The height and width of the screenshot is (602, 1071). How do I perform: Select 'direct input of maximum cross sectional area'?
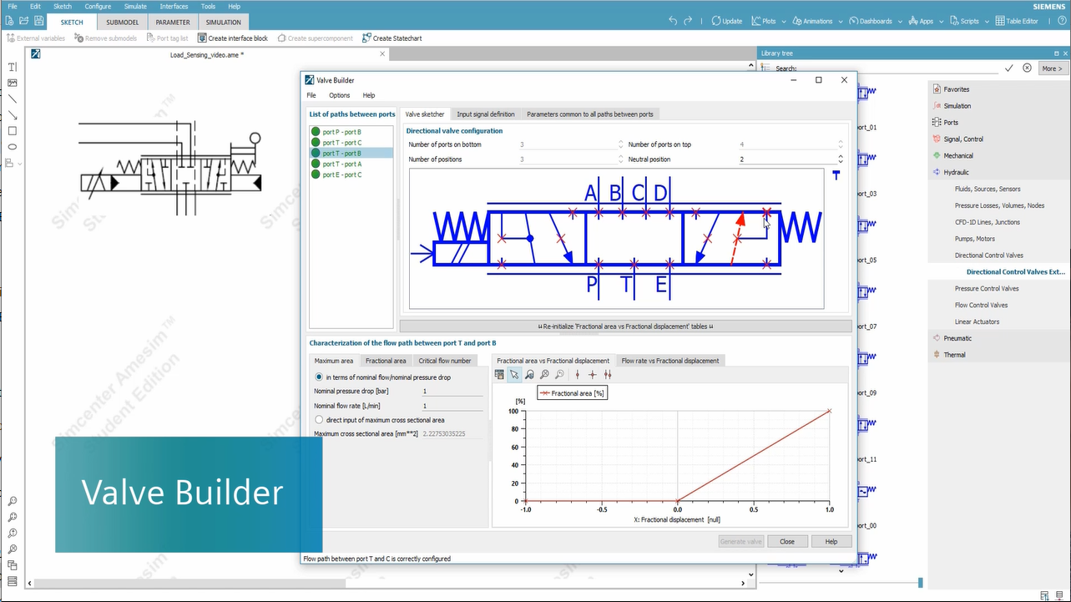click(318, 420)
